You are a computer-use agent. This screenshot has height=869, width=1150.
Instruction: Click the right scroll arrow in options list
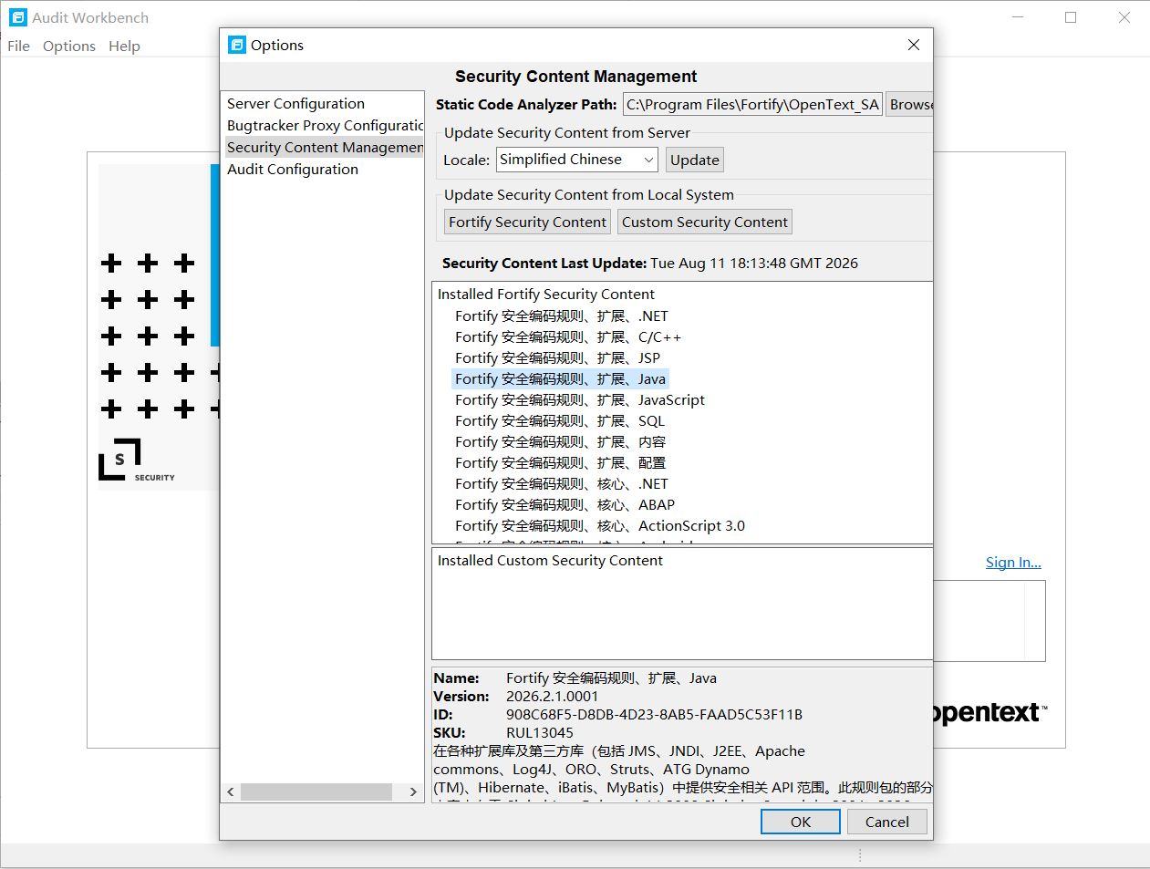click(x=413, y=791)
